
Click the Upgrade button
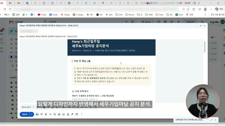click(190, 22)
